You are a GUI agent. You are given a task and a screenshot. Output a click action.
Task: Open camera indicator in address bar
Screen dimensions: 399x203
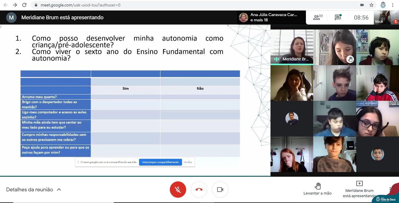pos(362,5)
